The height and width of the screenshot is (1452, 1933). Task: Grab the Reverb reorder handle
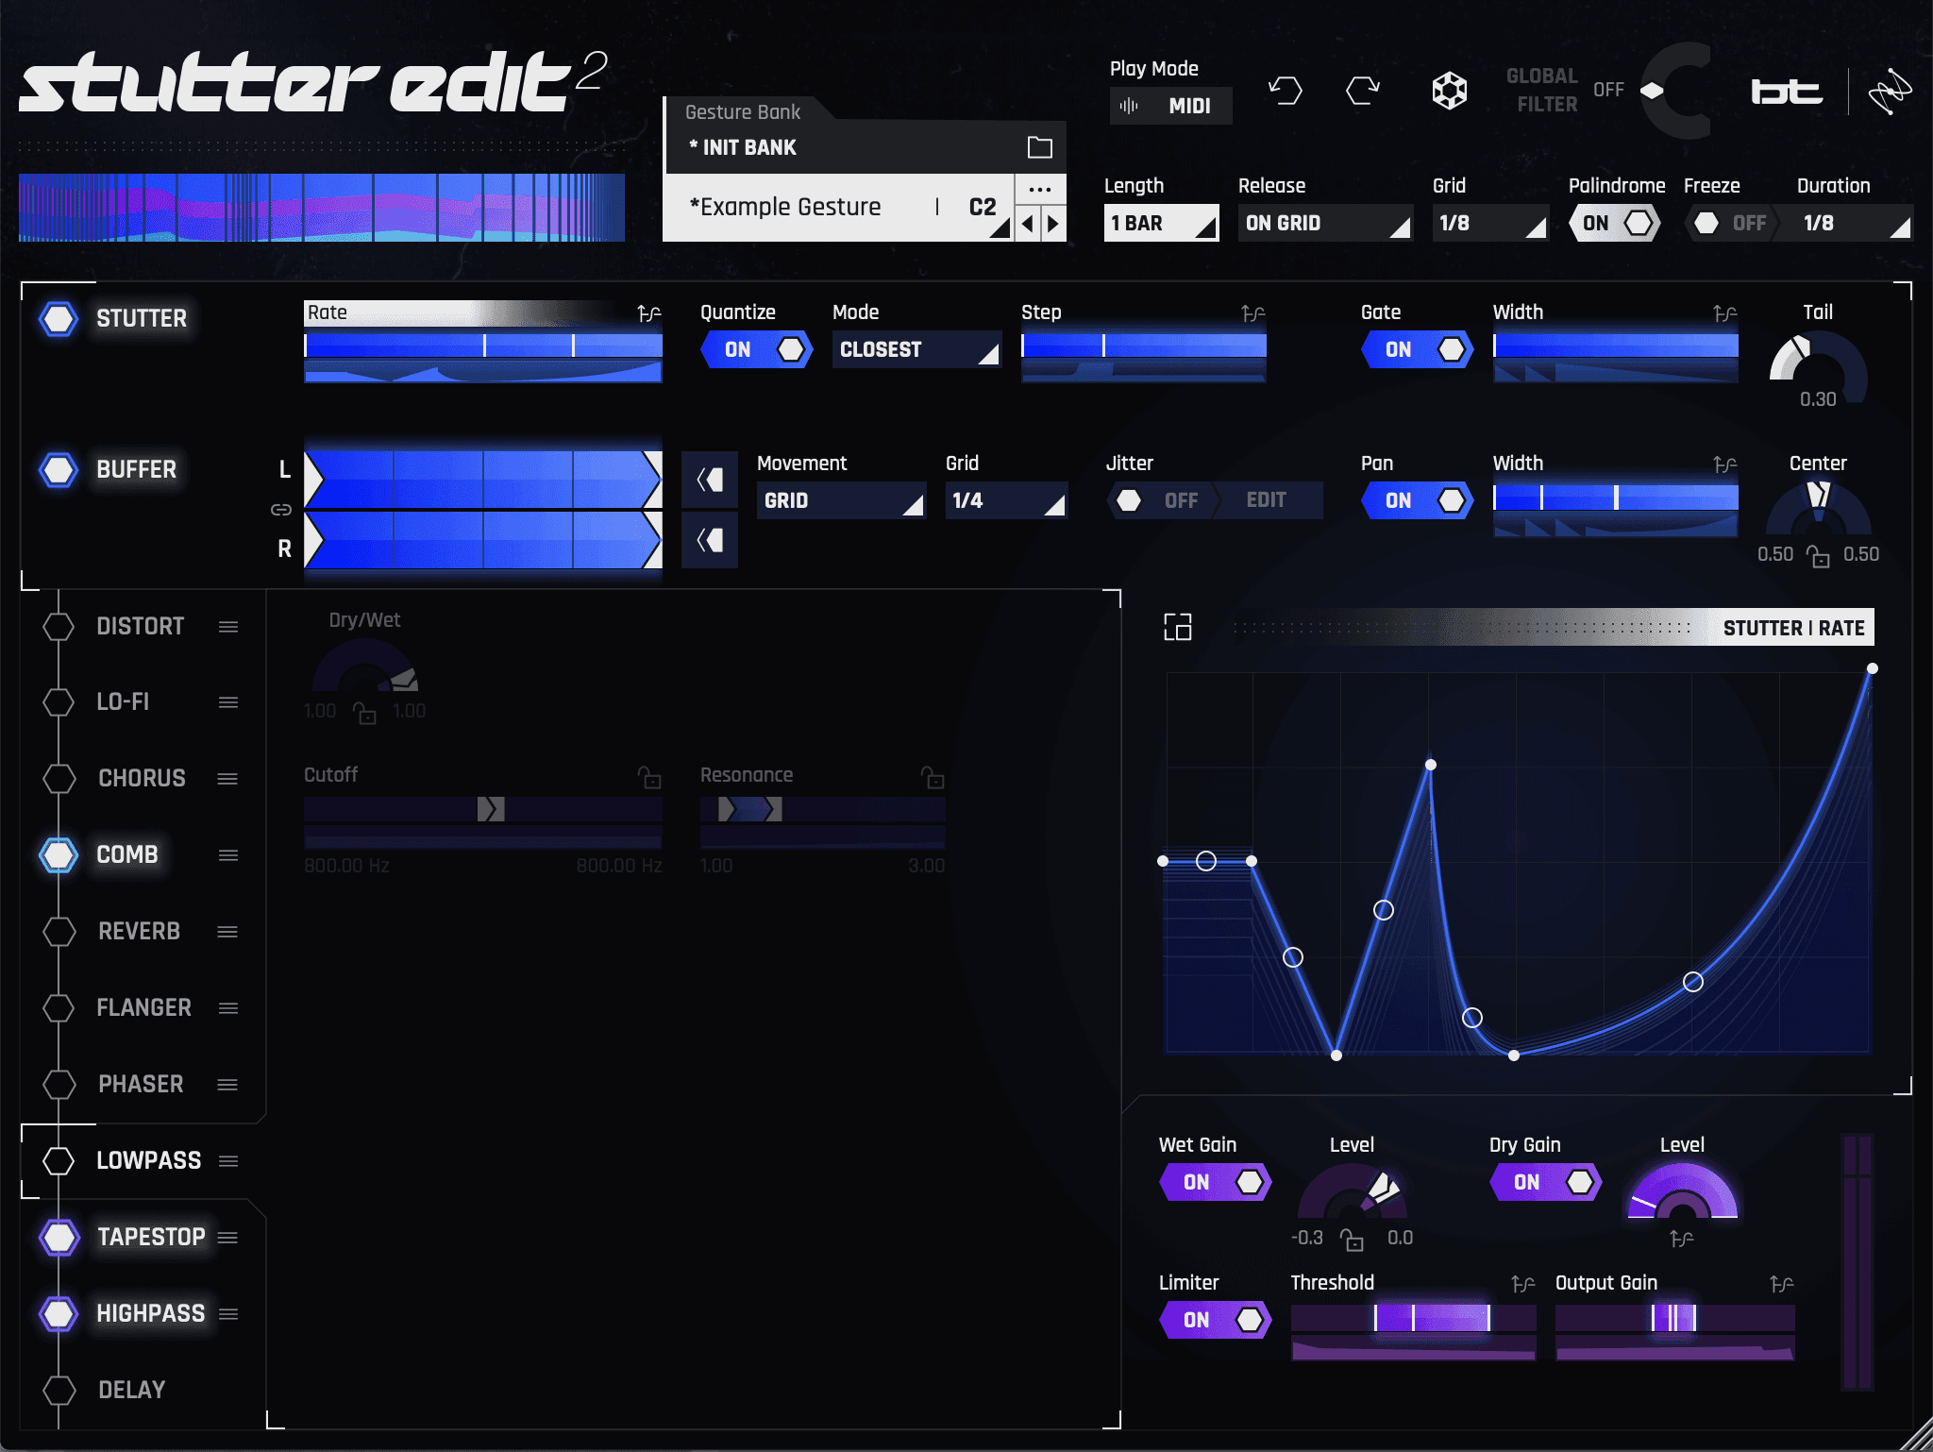tap(227, 932)
